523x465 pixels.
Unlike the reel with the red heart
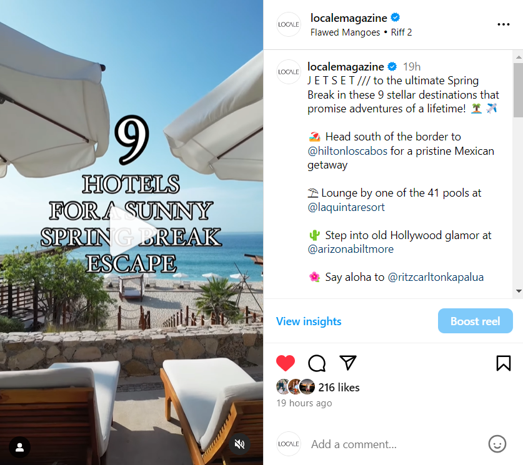click(x=286, y=363)
